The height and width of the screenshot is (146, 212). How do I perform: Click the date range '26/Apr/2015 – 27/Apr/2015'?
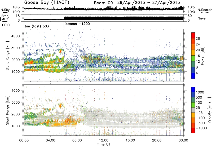click(x=149, y=3)
